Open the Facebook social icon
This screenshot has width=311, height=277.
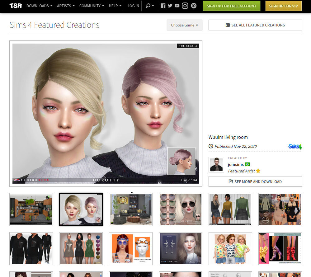click(163, 6)
